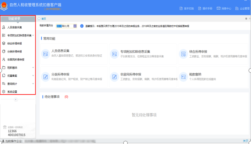Open the 人员信息采集 card icon in 常用功能
The height and width of the screenshot is (144, 251).
pyautogui.click(x=46, y=54)
